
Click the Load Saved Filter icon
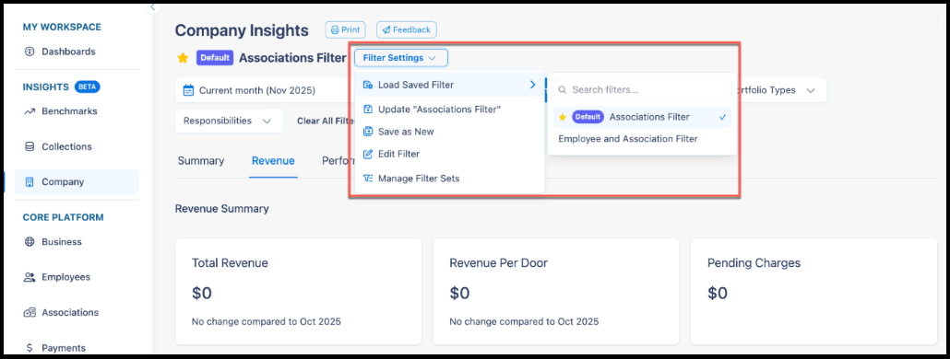click(368, 85)
